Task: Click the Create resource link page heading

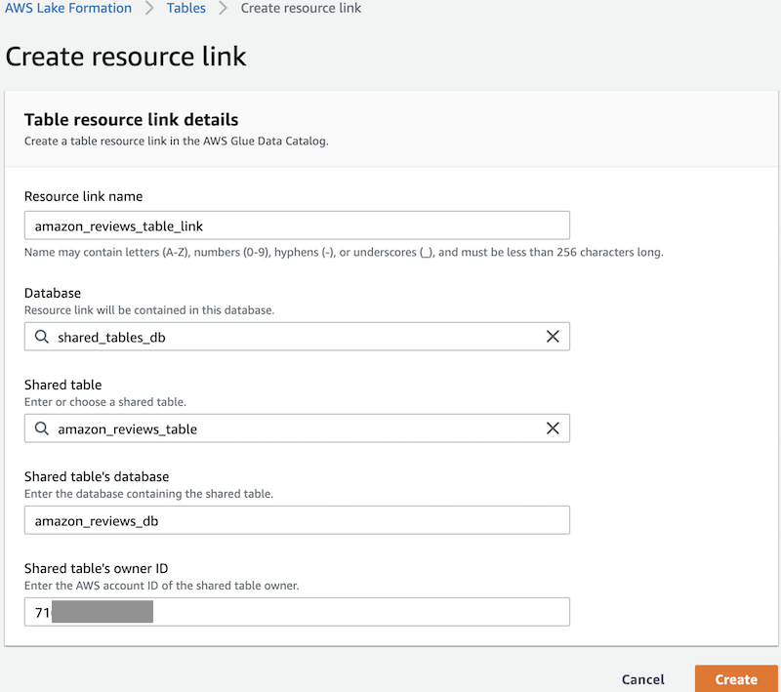Action: coord(126,56)
